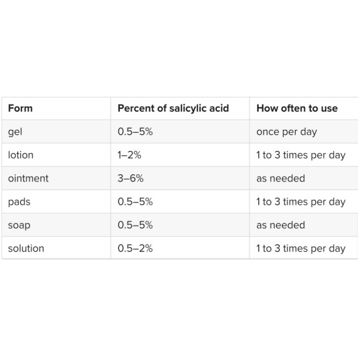This screenshot has height=358, width=358.
Task: Click the lotion row's usage frequency cell
Action: point(301,155)
